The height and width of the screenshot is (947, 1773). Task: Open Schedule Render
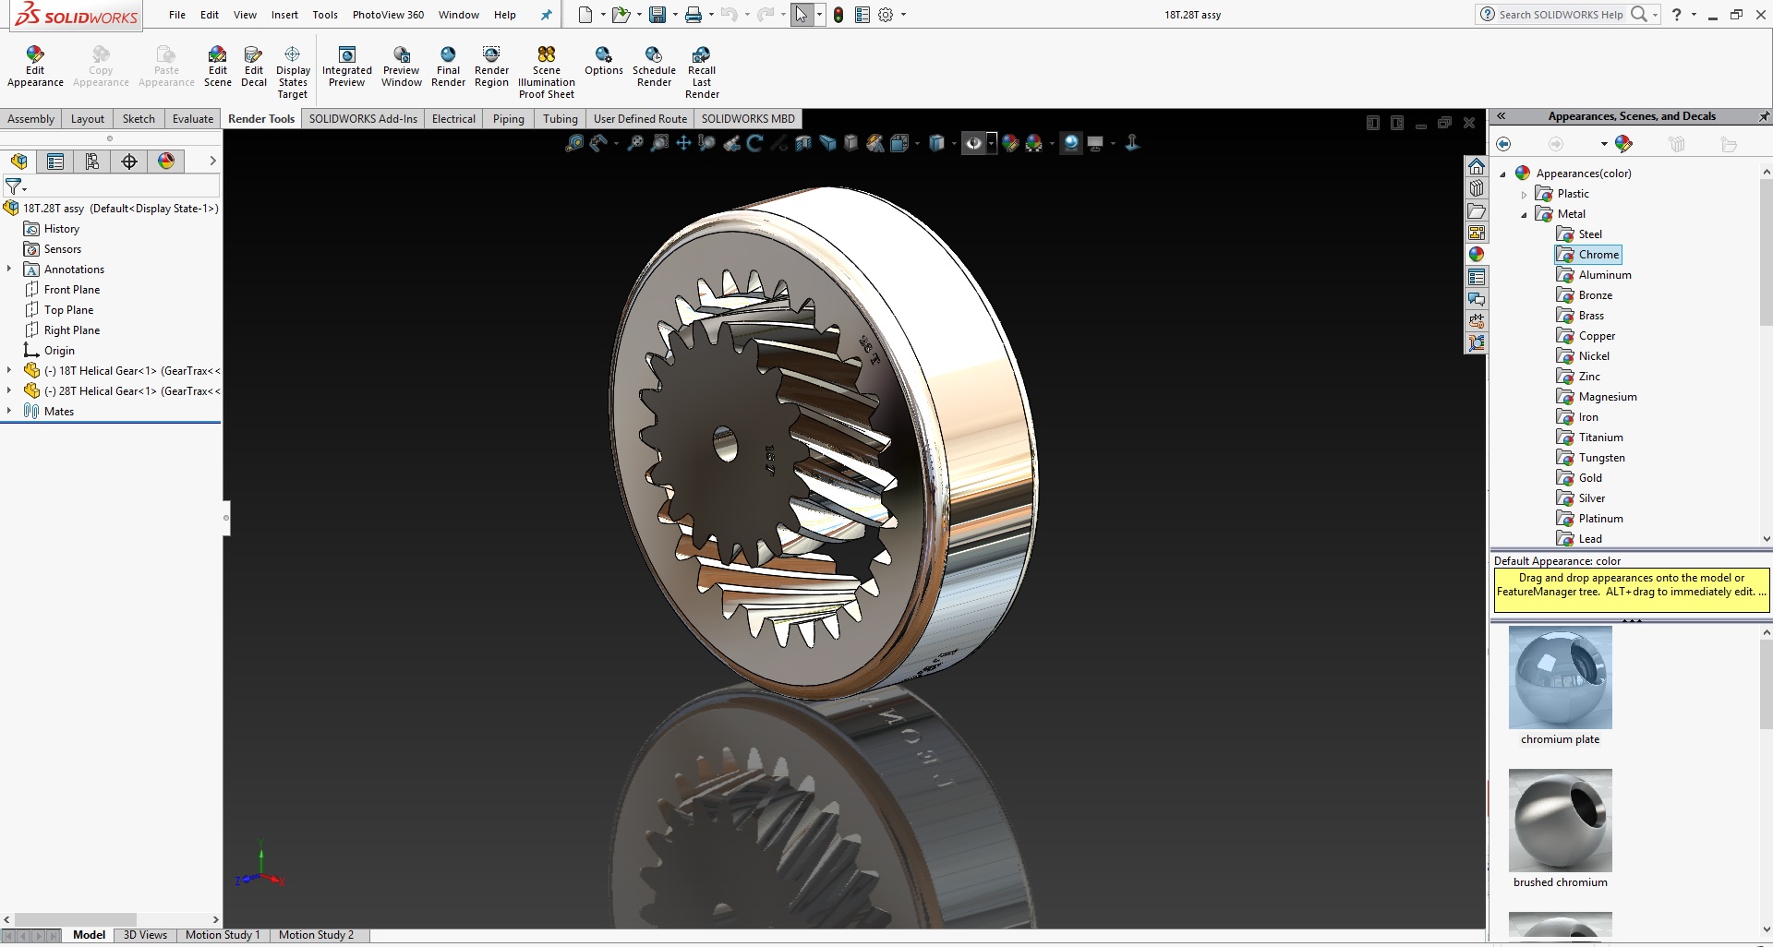coord(654,66)
